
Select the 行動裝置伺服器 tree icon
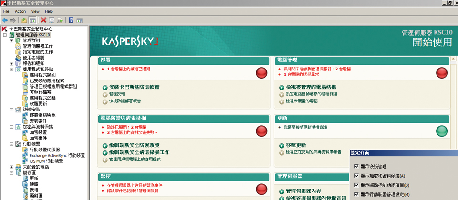[25, 150]
